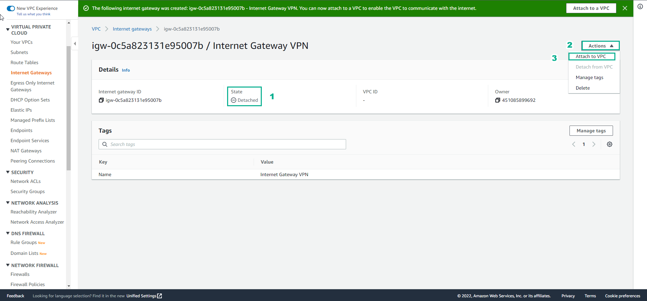This screenshot has width=647, height=301.
Task: Toggle New VPC Experience switch
Action: pos(11,8)
